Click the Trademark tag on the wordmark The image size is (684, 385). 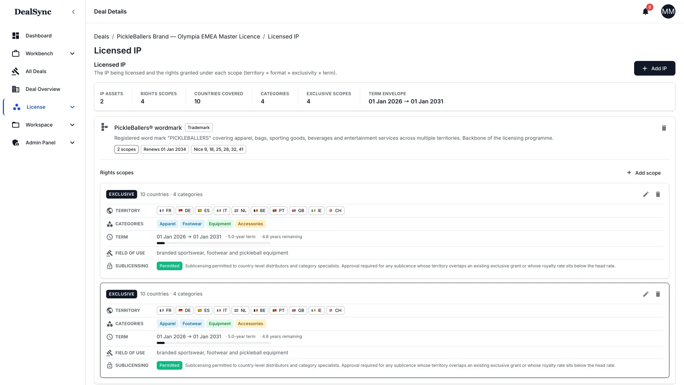pyautogui.click(x=199, y=128)
